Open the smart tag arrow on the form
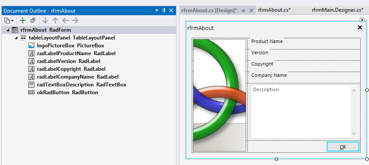 point(362,20)
